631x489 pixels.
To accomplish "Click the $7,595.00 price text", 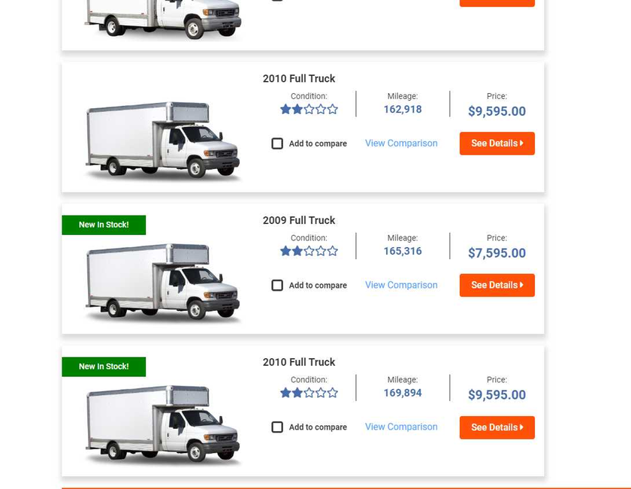I will (497, 252).
